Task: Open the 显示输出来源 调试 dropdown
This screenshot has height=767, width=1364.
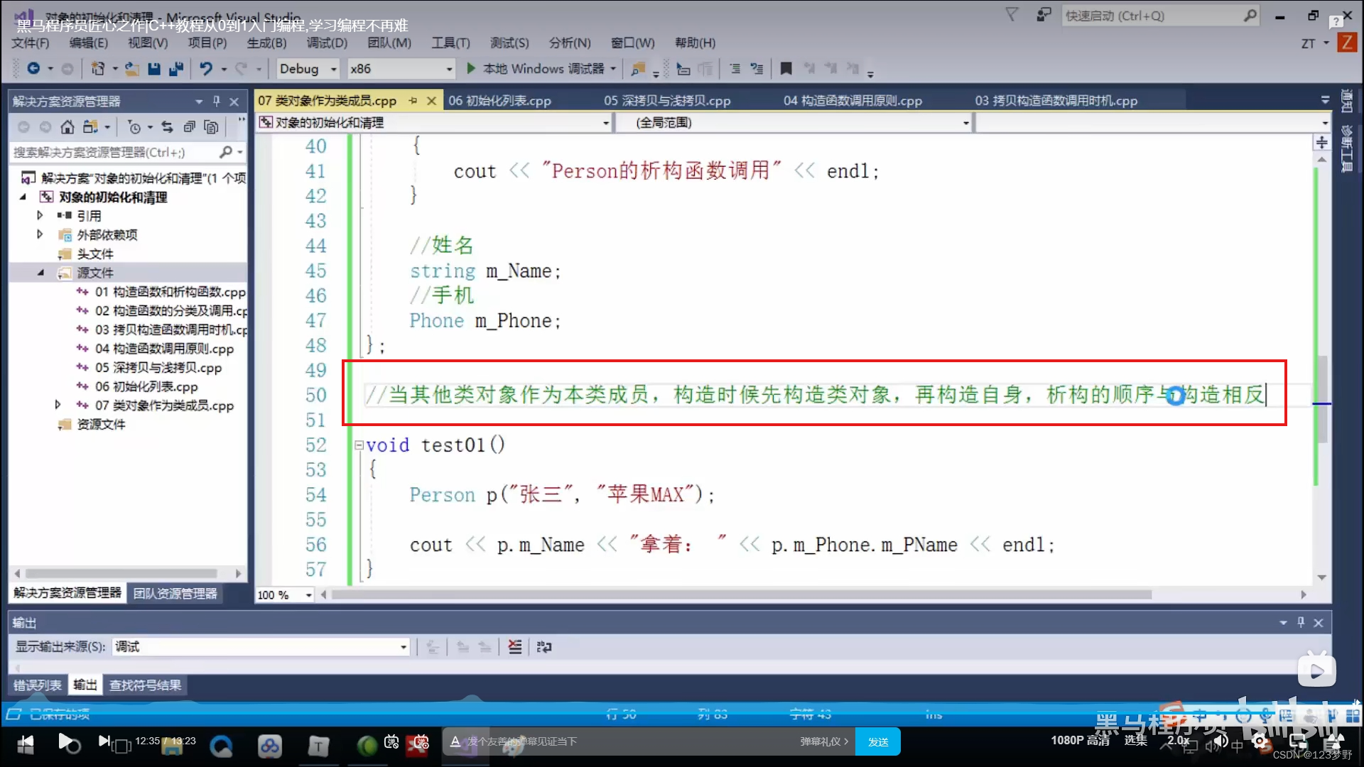Action: pyautogui.click(x=261, y=646)
